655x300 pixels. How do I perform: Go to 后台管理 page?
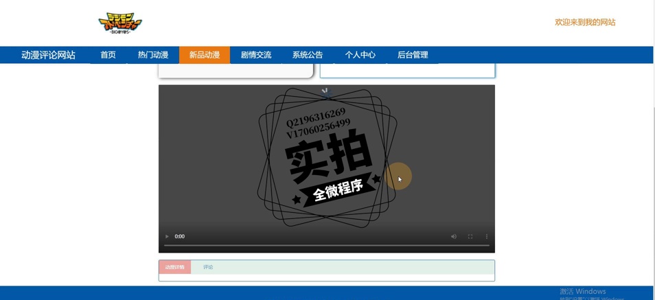click(x=413, y=55)
